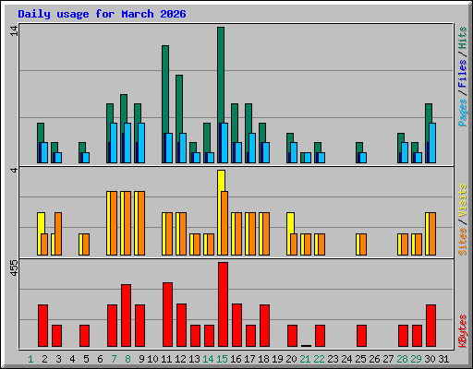Click the day 31 axis label
This screenshot has width=473, height=369.
tap(443, 359)
